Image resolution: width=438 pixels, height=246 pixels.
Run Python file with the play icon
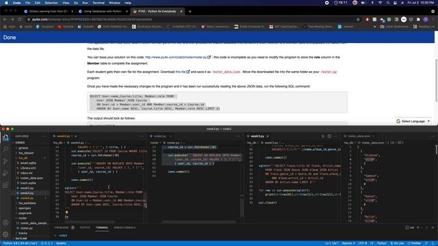[x=323, y=136]
